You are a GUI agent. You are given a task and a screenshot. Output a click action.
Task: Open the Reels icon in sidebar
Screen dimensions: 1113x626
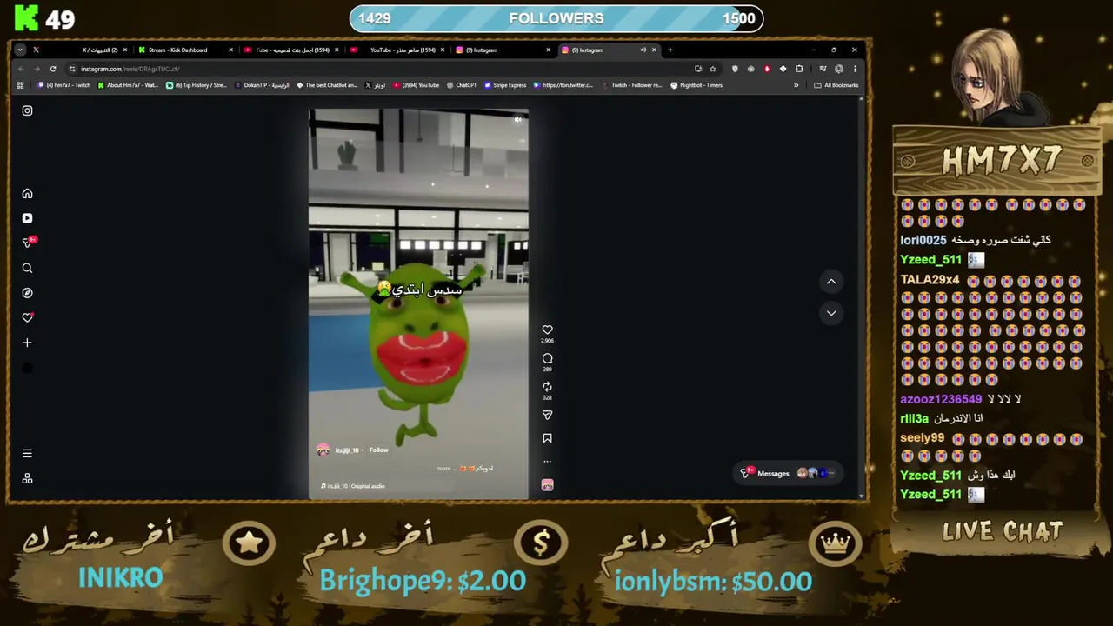click(x=27, y=218)
